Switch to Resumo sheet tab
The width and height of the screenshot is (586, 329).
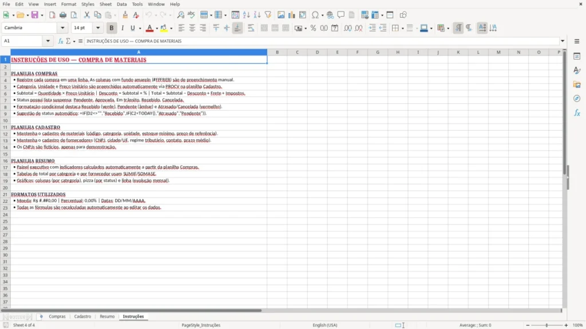coord(107,316)
